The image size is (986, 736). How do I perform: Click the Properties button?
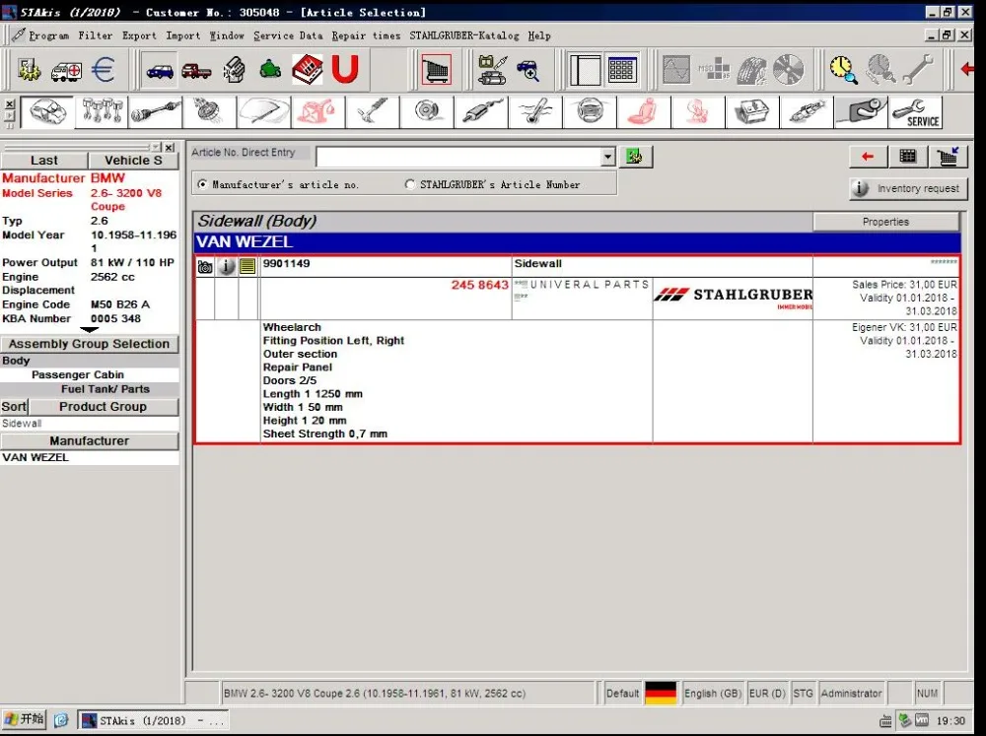click(x=885, y=222)
